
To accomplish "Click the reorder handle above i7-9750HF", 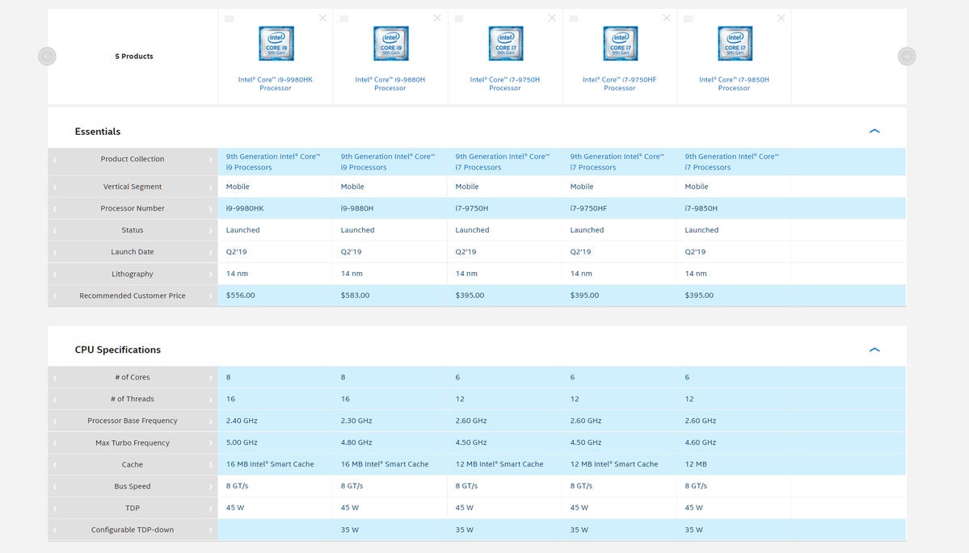I will pos(574,19).
